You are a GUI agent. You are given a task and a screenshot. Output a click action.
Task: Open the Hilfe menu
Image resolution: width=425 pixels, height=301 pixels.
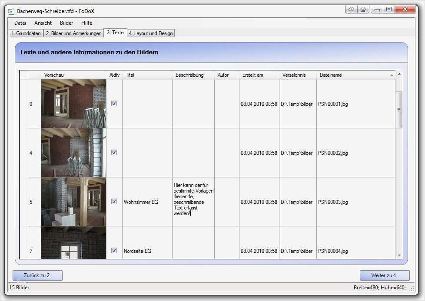click(x=87, y=23)
